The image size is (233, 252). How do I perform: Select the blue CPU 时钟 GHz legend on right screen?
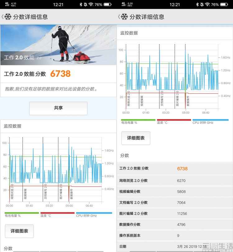(210, 121)
